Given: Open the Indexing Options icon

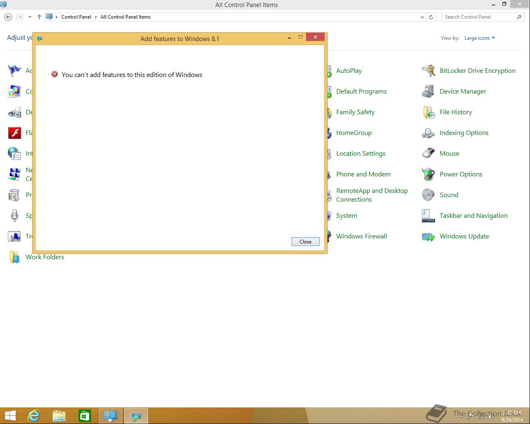Looking at the screenshot, I should pos(428,133).
